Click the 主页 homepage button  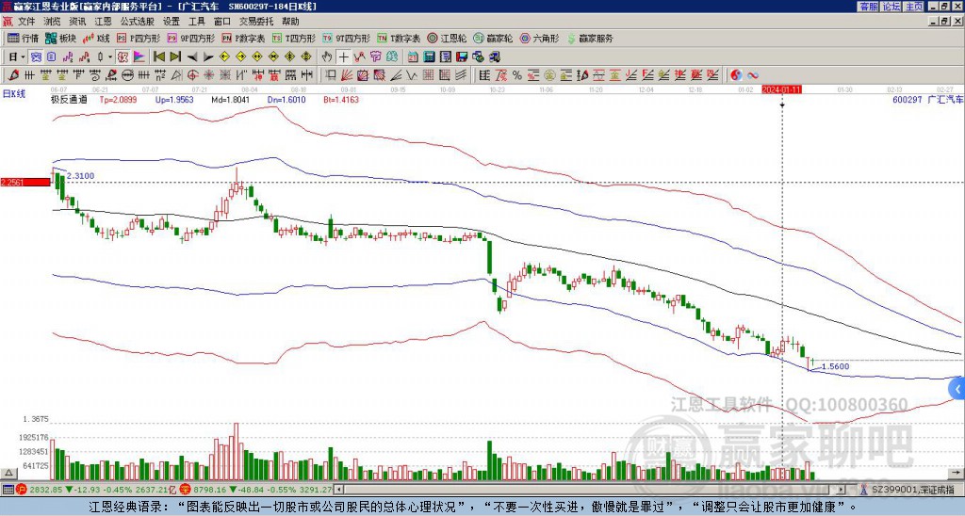point(914,7)
